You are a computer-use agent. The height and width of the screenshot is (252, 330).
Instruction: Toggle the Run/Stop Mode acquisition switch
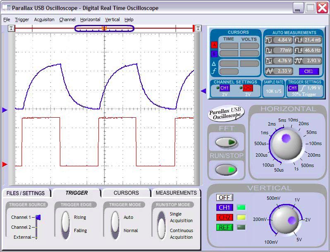click(162, 225)
